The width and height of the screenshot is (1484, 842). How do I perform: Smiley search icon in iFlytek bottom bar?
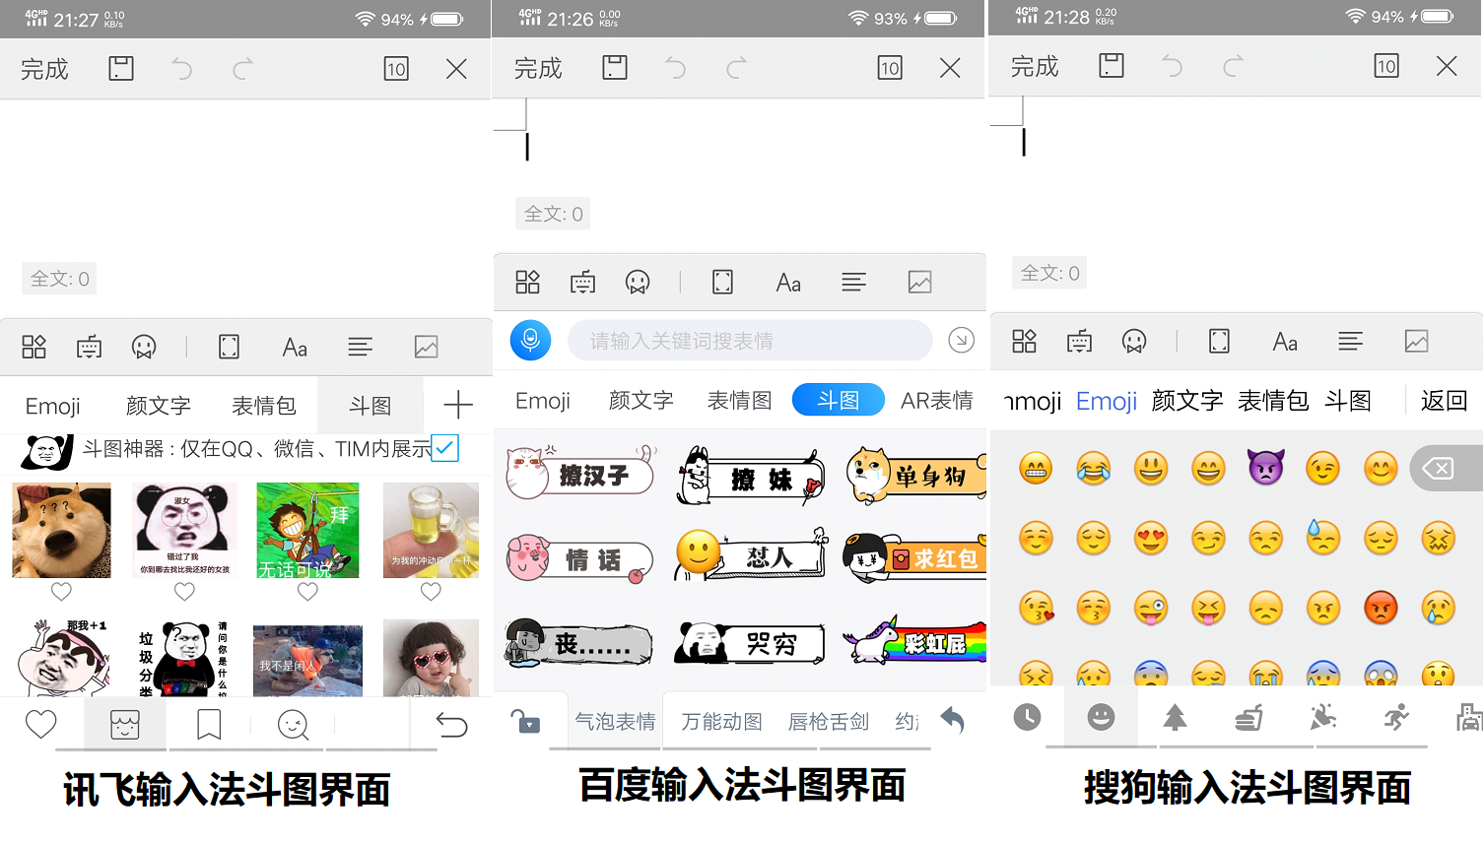294,725
